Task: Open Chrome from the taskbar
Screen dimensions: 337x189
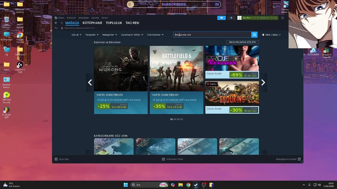Action: click(x=188, y=185)
